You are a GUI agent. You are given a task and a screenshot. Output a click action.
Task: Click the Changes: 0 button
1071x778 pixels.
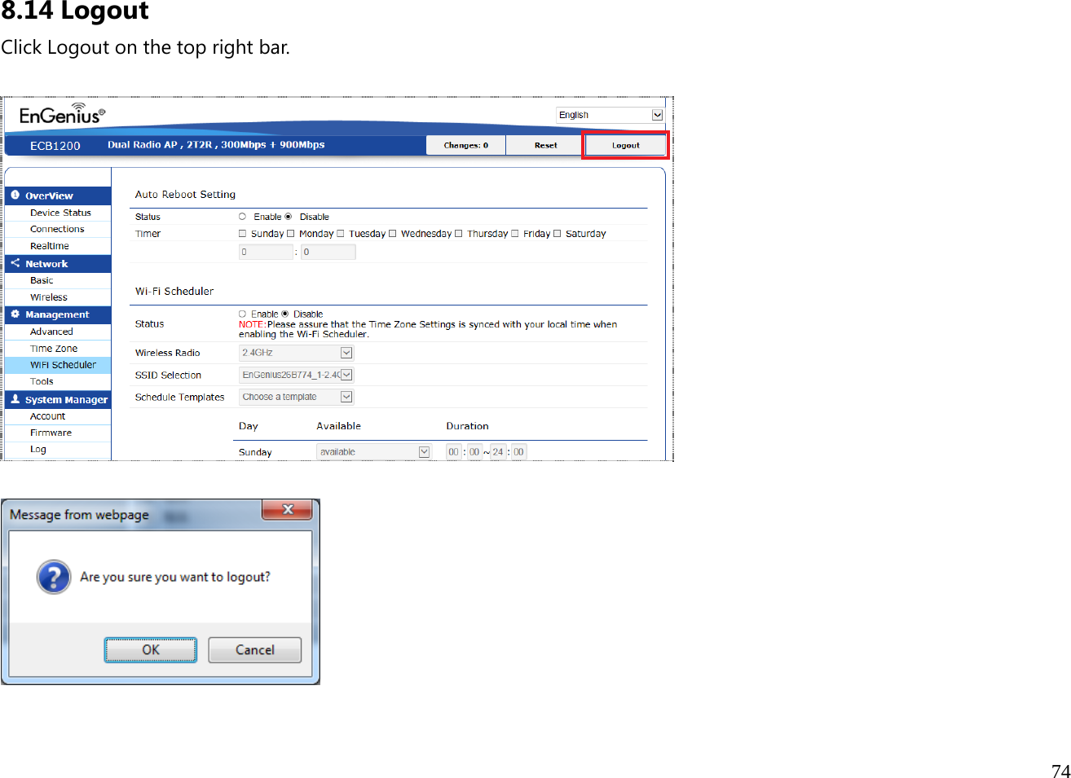tap(465, 145)
